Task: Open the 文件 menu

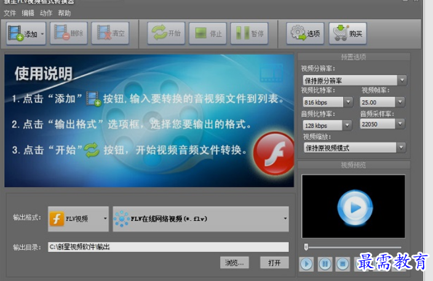Action: pyautogui.click(x=10, y=13)
